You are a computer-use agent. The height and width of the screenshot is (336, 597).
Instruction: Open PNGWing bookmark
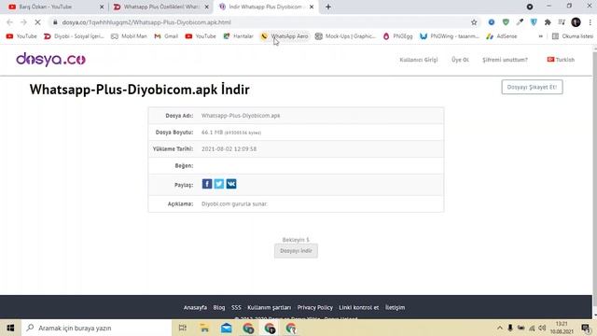tap(450, 36)
